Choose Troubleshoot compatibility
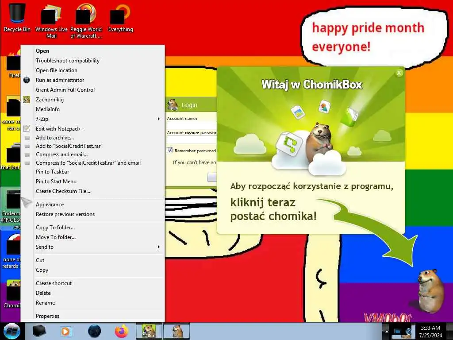The image size is (453, 340). pos(92,61)
